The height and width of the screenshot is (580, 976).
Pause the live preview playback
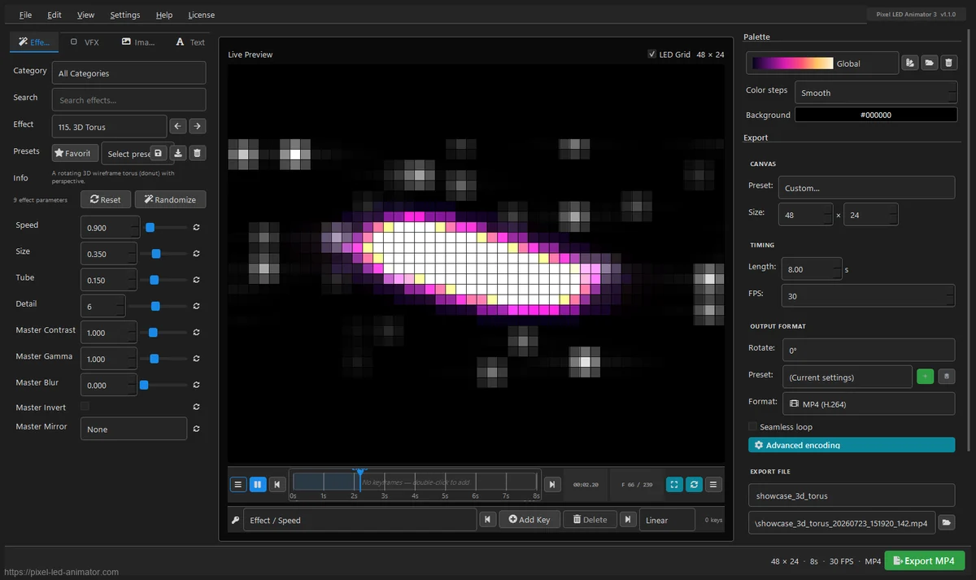click(258, 484)
